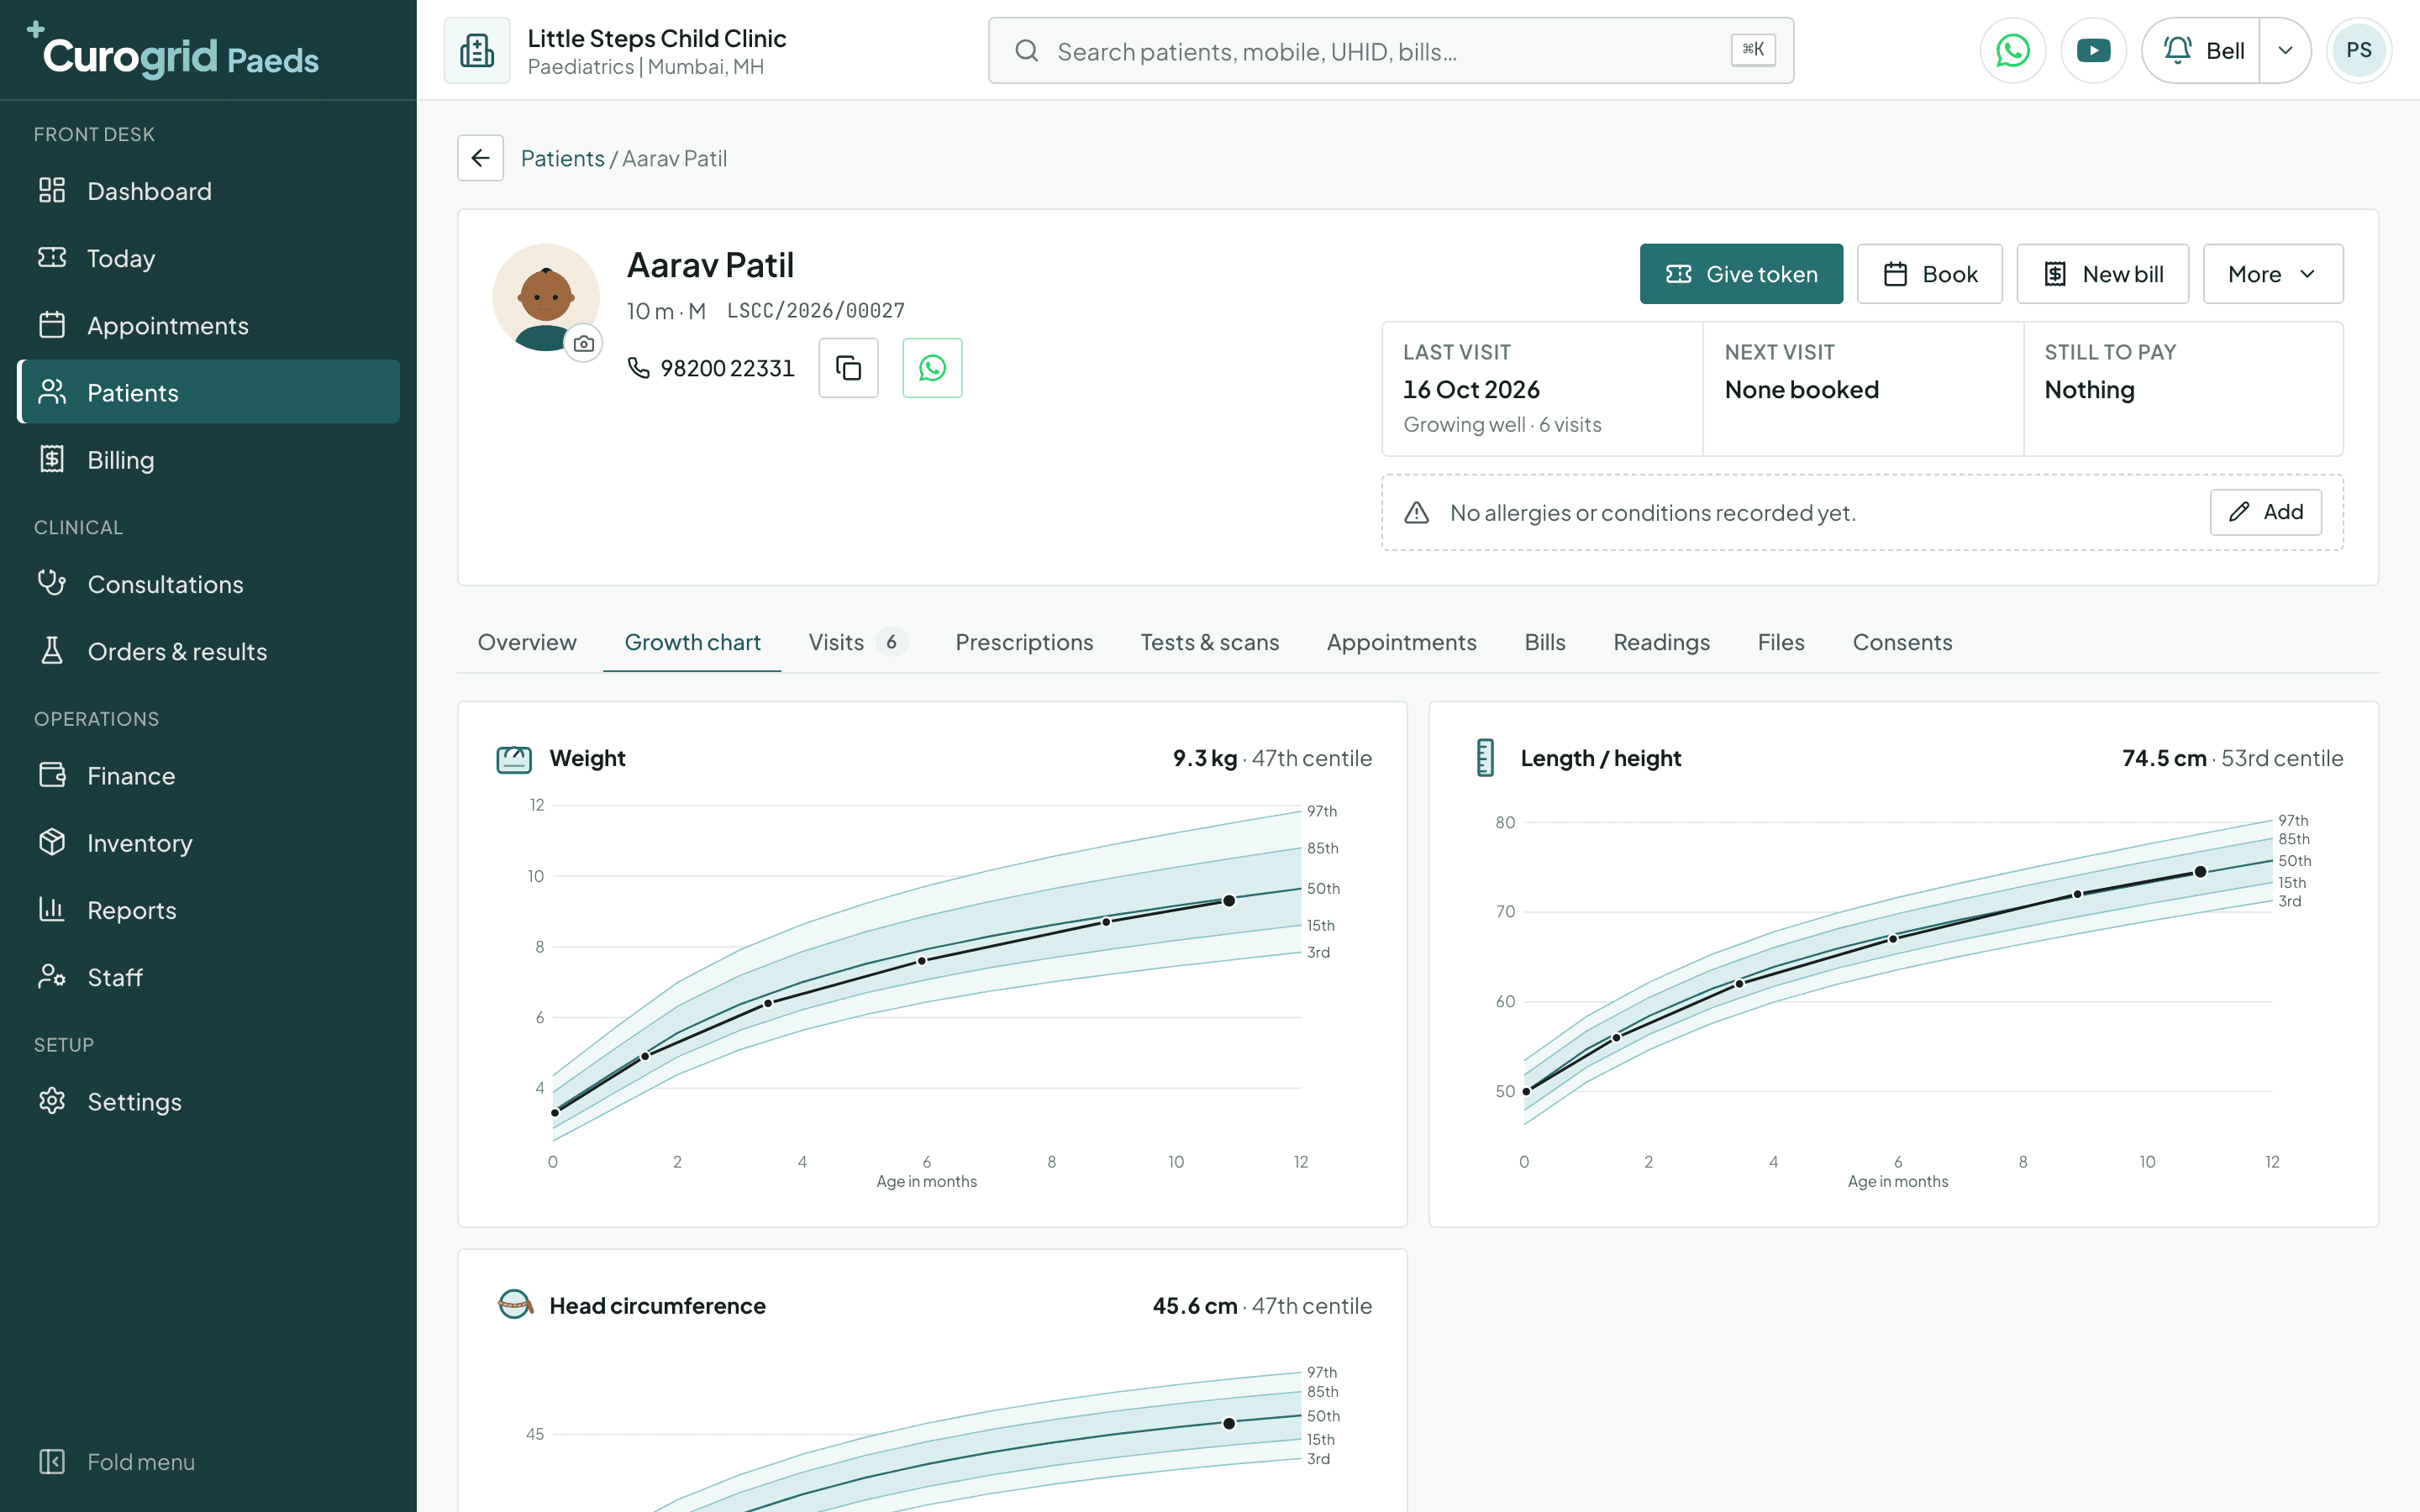Switch to the Visits tab
The height and width of the screenshot is (1512, 2420).
coord(857,642)
